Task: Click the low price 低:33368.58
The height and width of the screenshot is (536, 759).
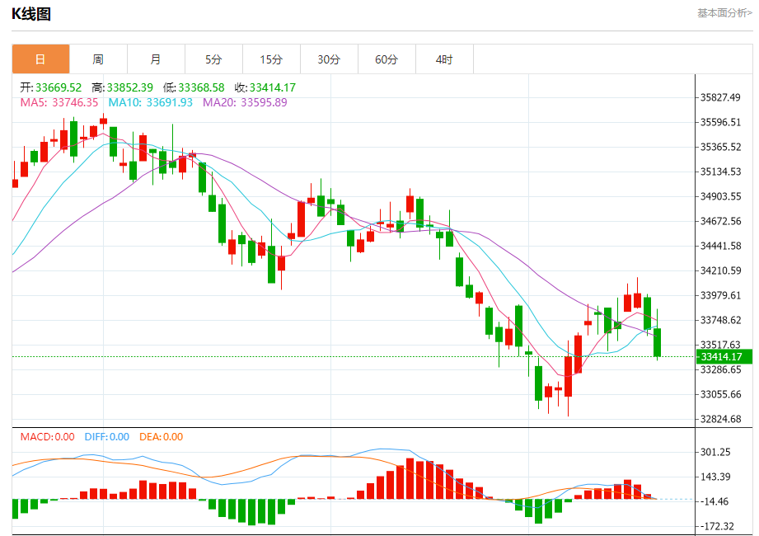Action: 194,87
